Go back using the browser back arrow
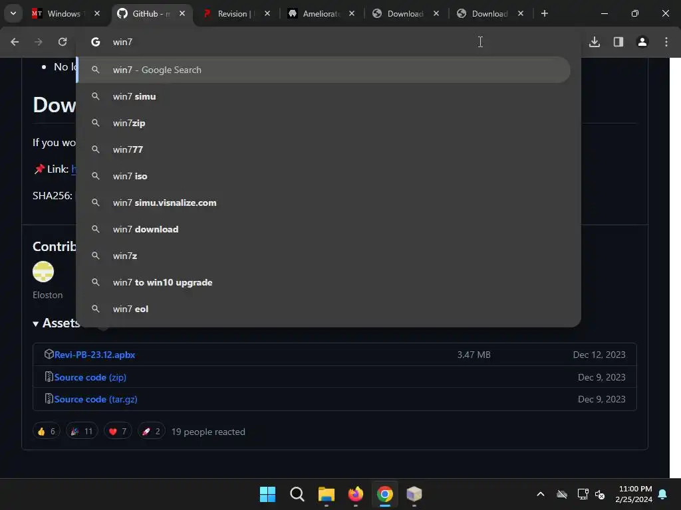The height and width of the screenshot is (510, 681). click(15, 42)
